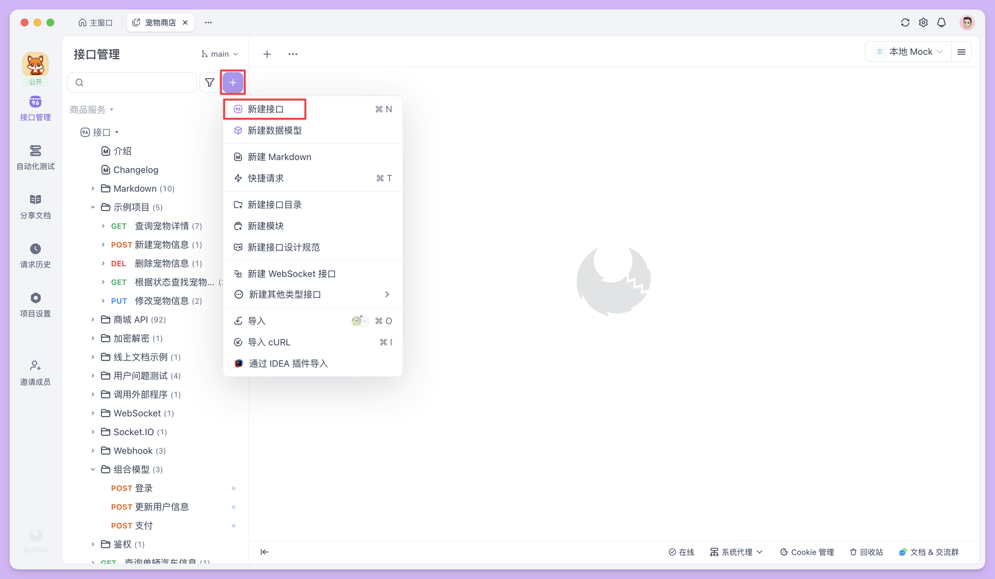
Task: Select import via IDEA plugin item
Action: coord(313,363)
